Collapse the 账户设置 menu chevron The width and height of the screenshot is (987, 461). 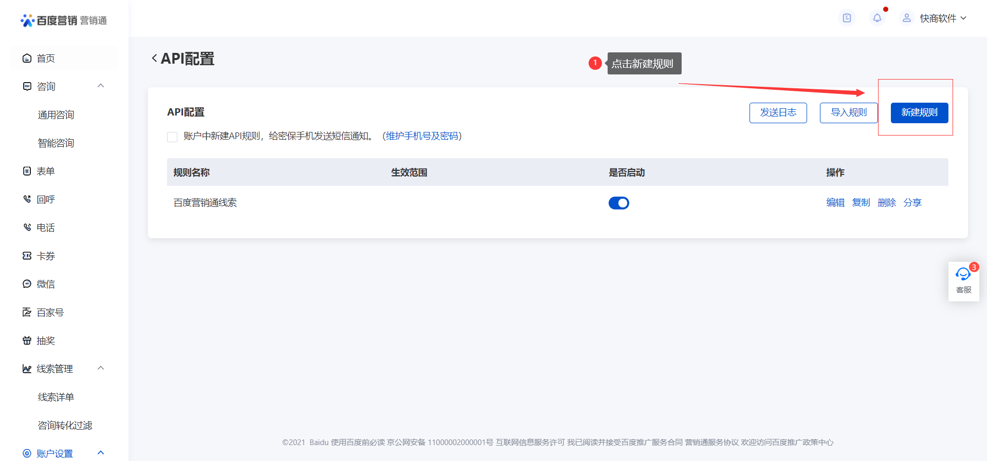click(101, 453)
